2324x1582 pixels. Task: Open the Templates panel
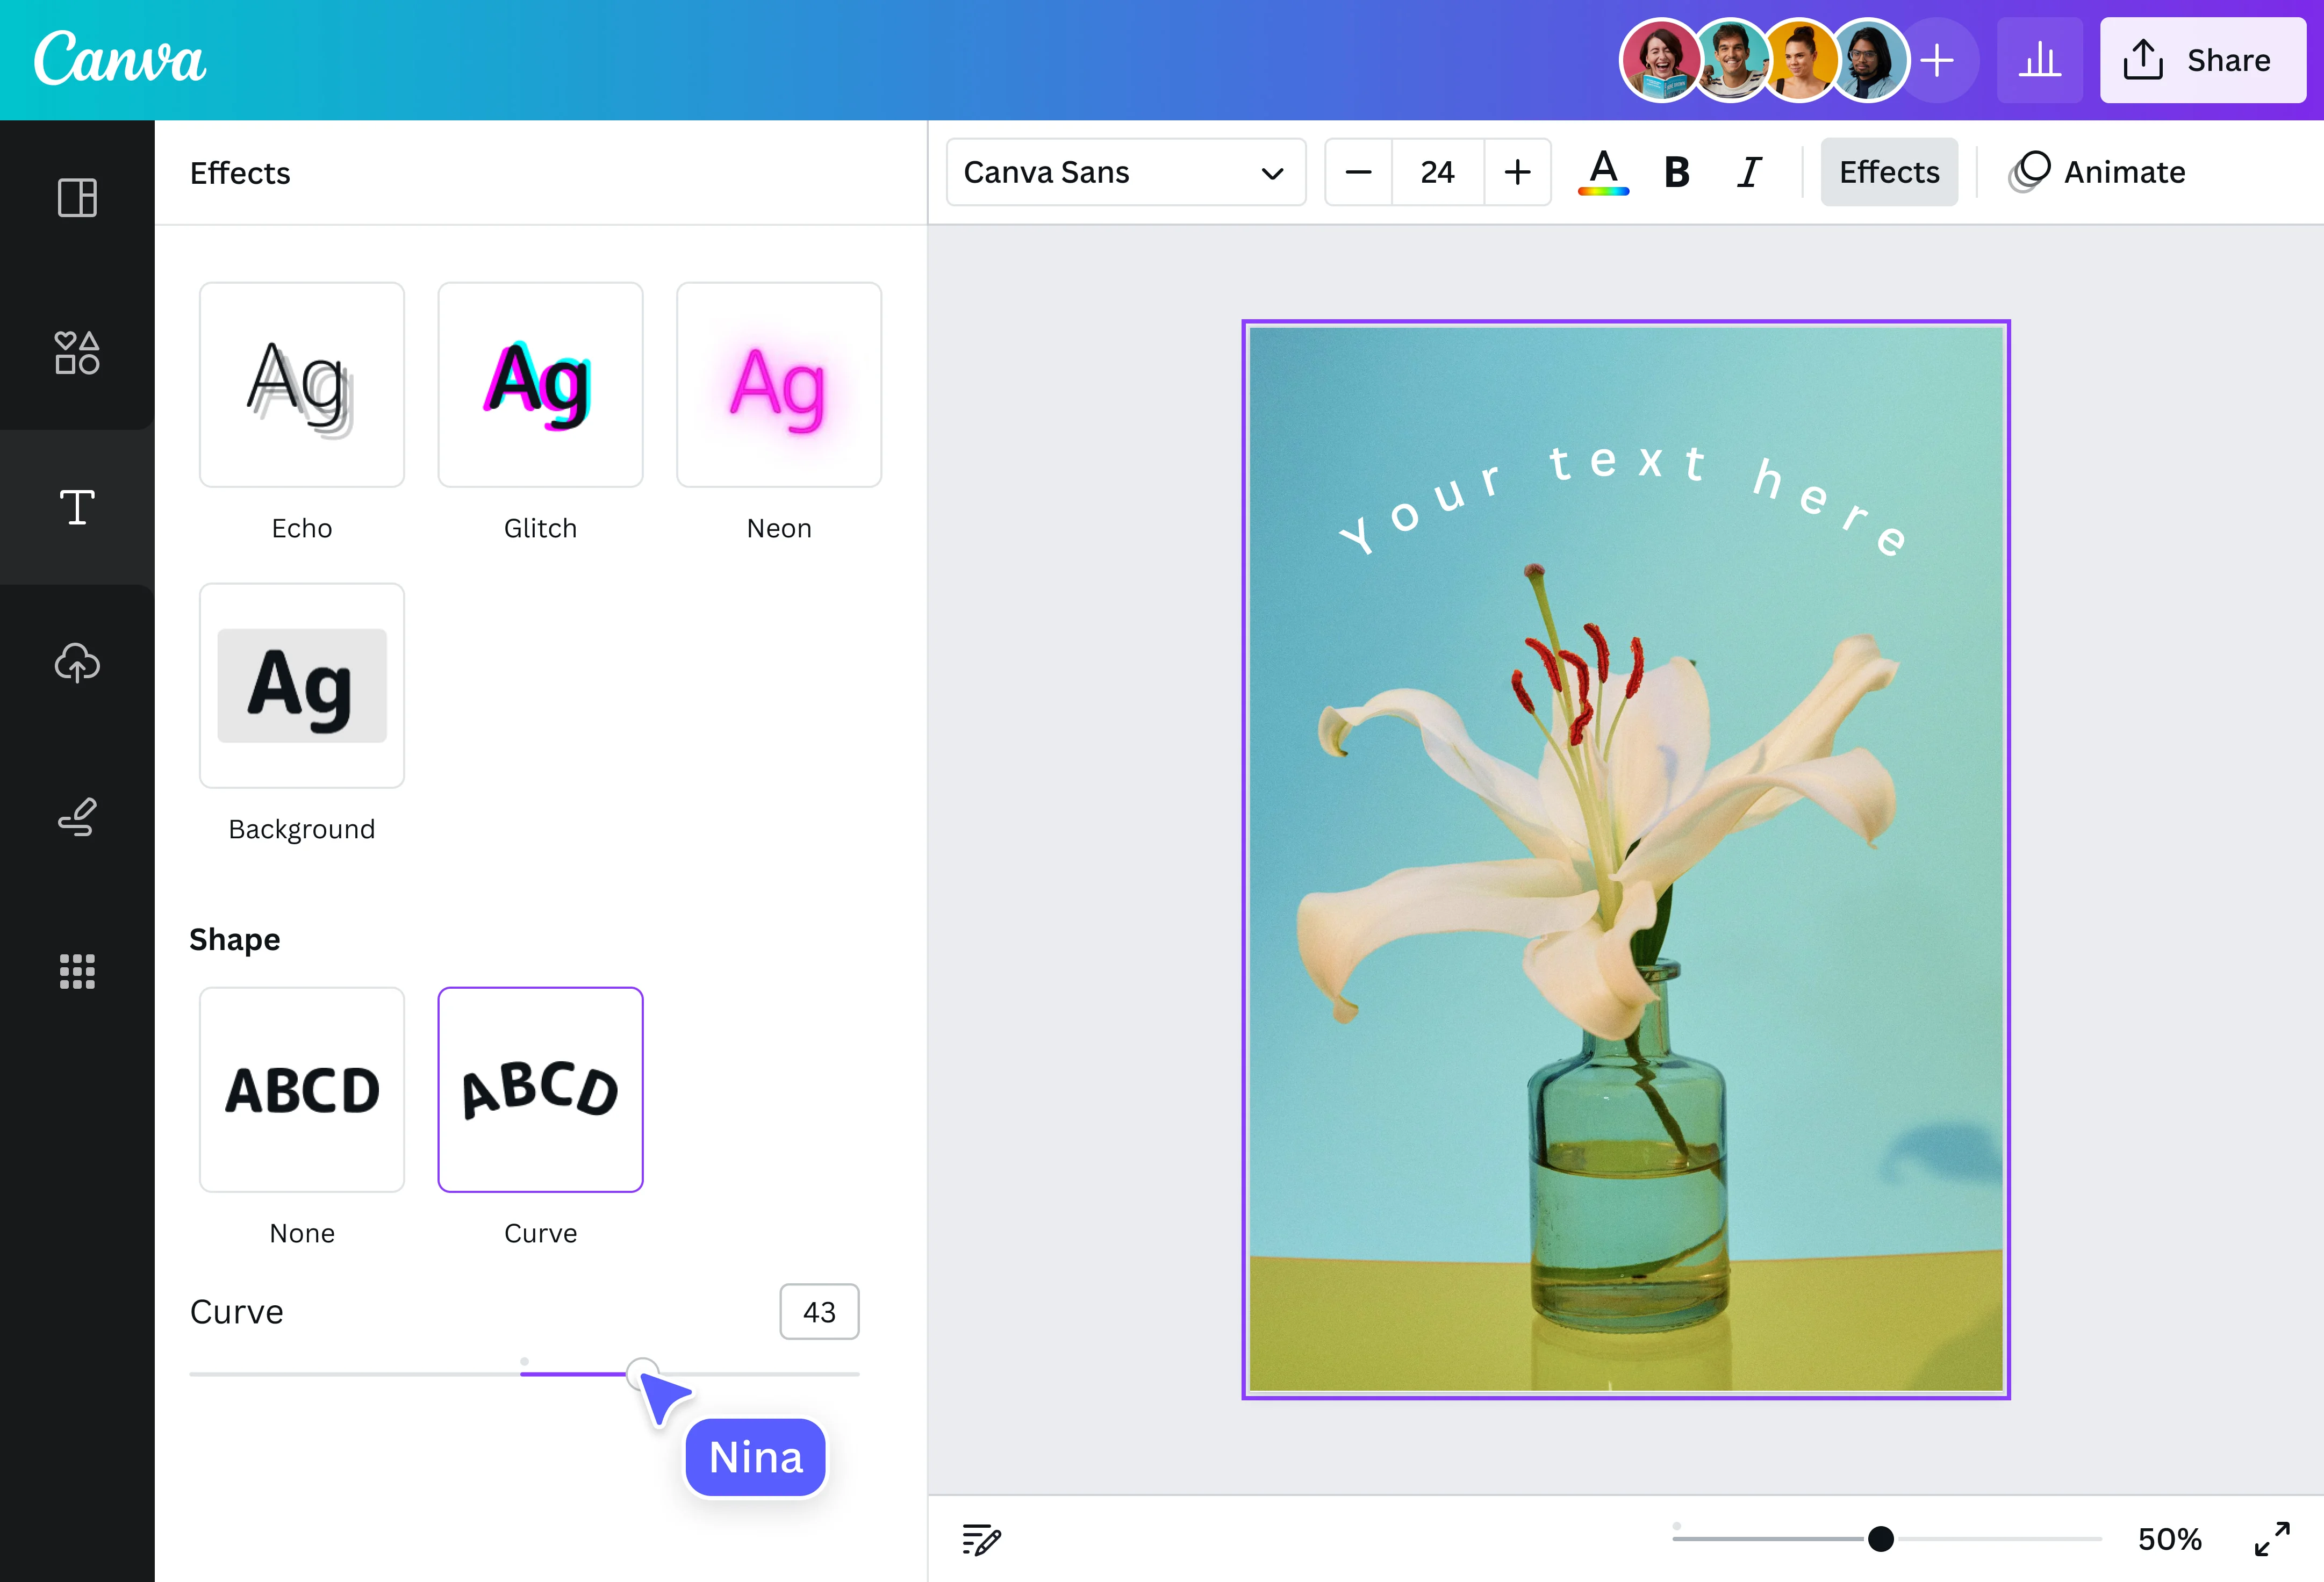(x=77, y=198)
